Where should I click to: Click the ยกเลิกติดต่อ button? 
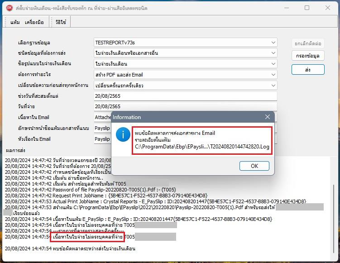308,43
